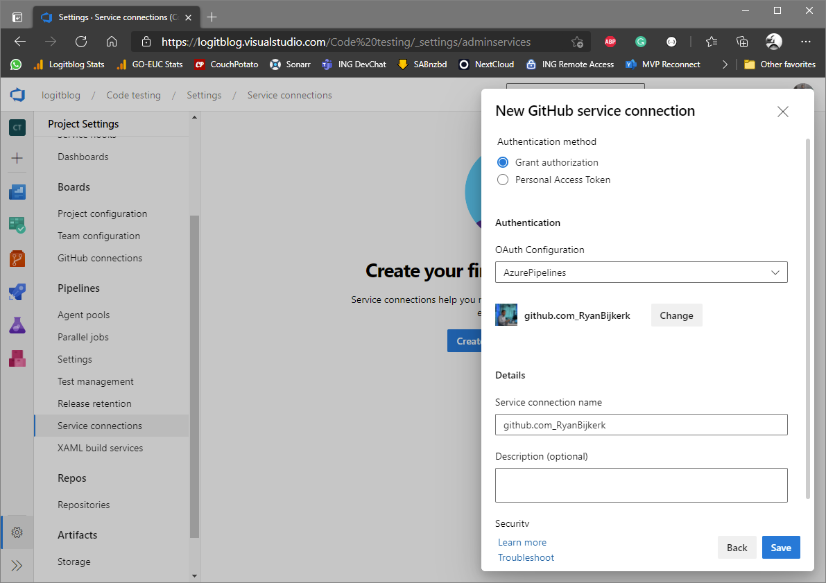Click logitblog breadcrumb link
Image resolution: width=826 pixels, height=583 pixels.
click(x=61, y=96)
